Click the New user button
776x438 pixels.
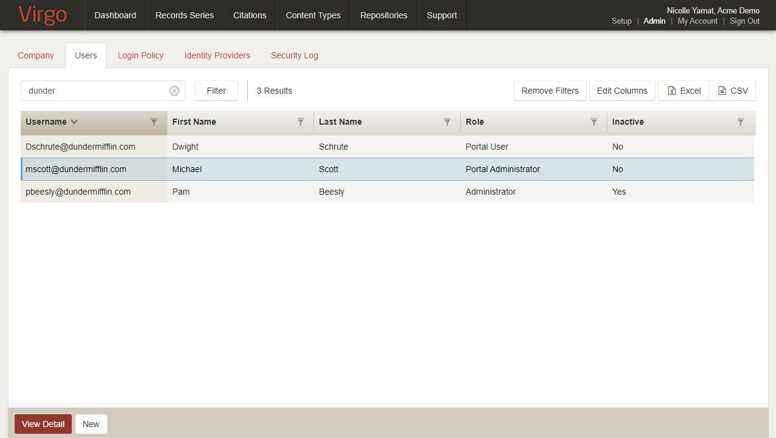pos(91,424)
